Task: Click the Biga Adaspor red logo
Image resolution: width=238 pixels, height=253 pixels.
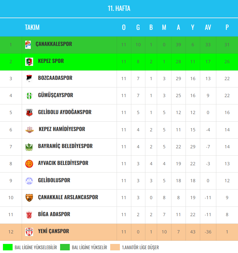Action: pyautogui.click(x=29, y=214)
